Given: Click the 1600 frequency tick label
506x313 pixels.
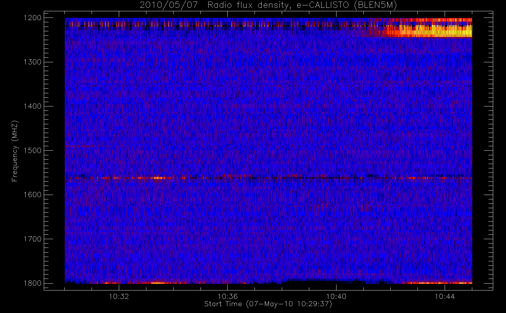Looking at the screenshot, I should click(33, 194).
